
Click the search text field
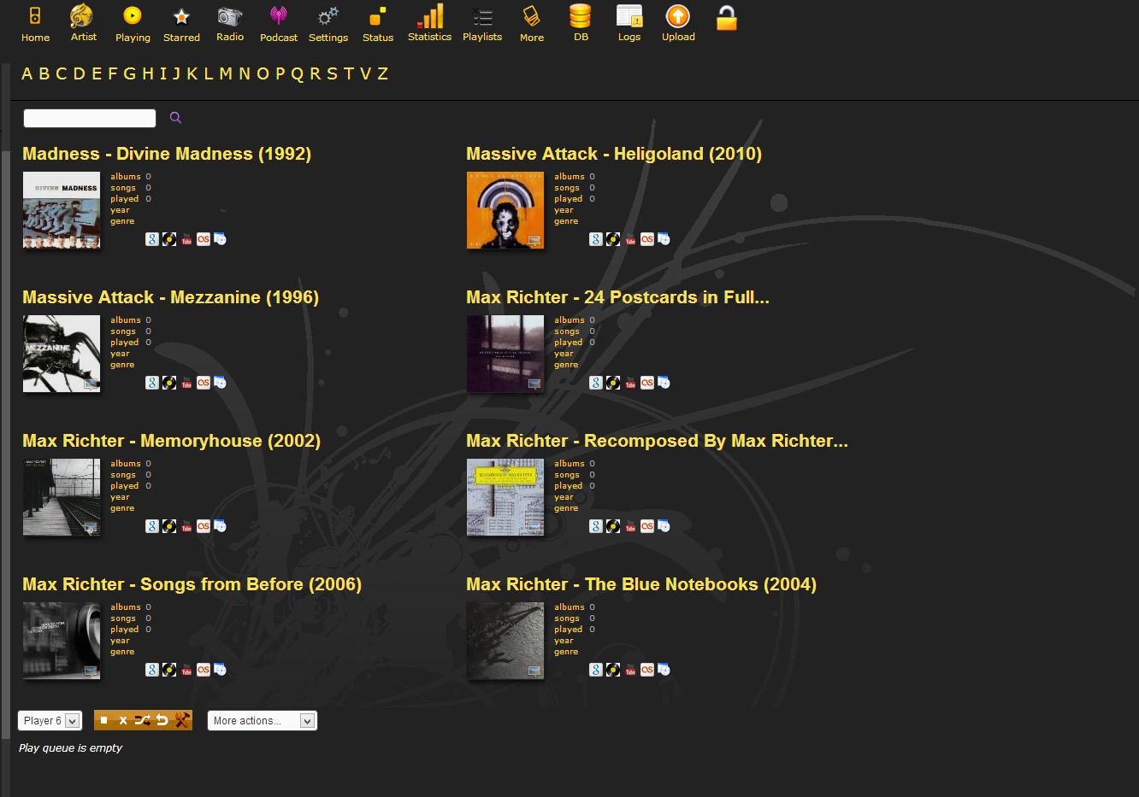pos(90,118)
